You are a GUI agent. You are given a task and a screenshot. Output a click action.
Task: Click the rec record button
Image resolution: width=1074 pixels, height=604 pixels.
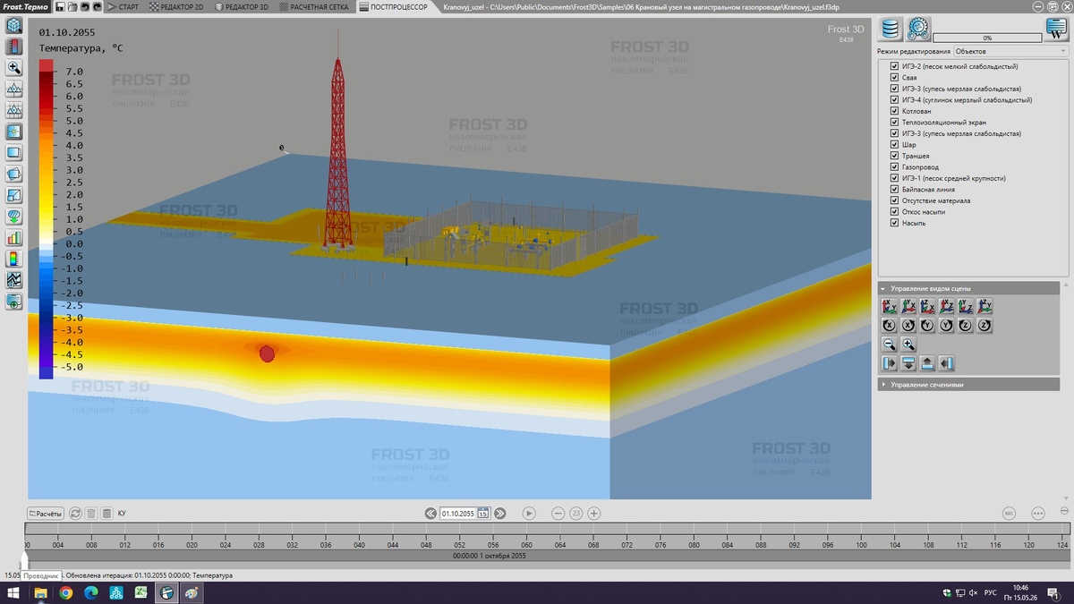[x=1009, y=514]
